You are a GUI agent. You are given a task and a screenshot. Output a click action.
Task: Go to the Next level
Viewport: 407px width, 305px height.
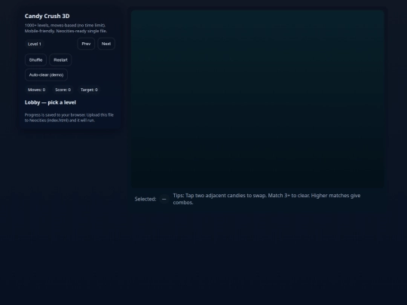coord(106,44)
